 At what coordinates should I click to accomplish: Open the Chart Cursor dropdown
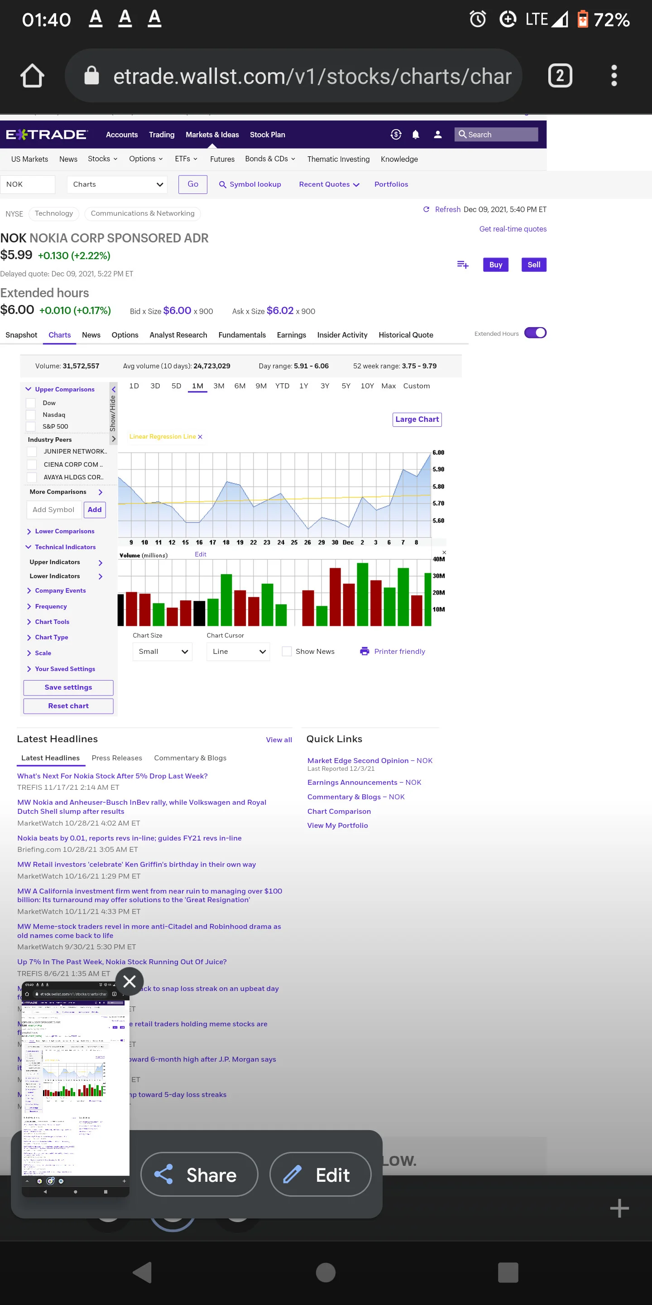238,652
